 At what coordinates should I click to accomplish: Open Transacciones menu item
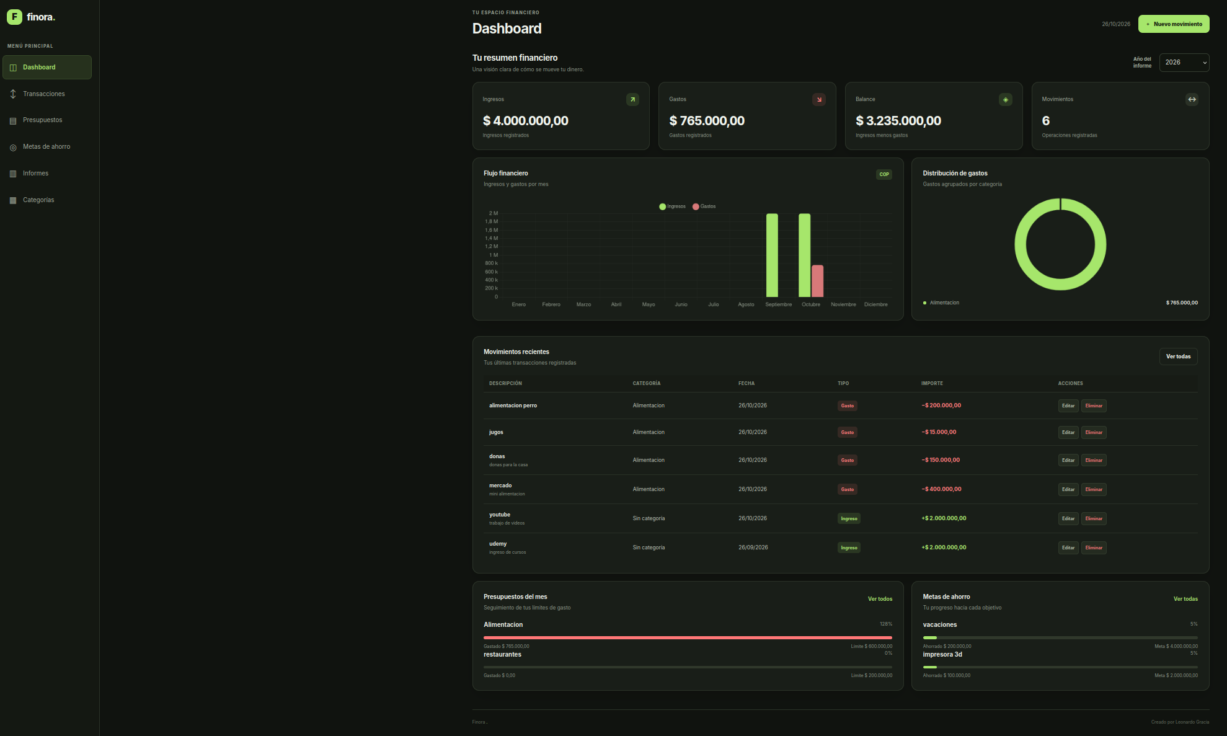[47, 94]
